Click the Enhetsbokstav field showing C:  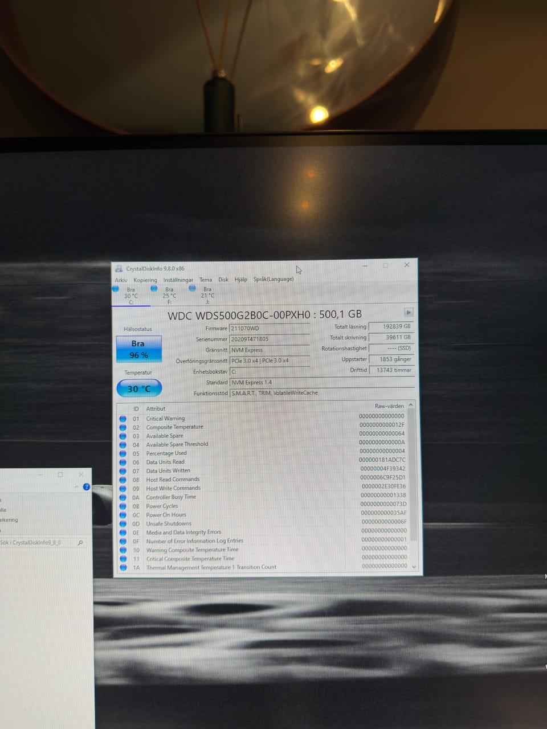coord(270,372)
